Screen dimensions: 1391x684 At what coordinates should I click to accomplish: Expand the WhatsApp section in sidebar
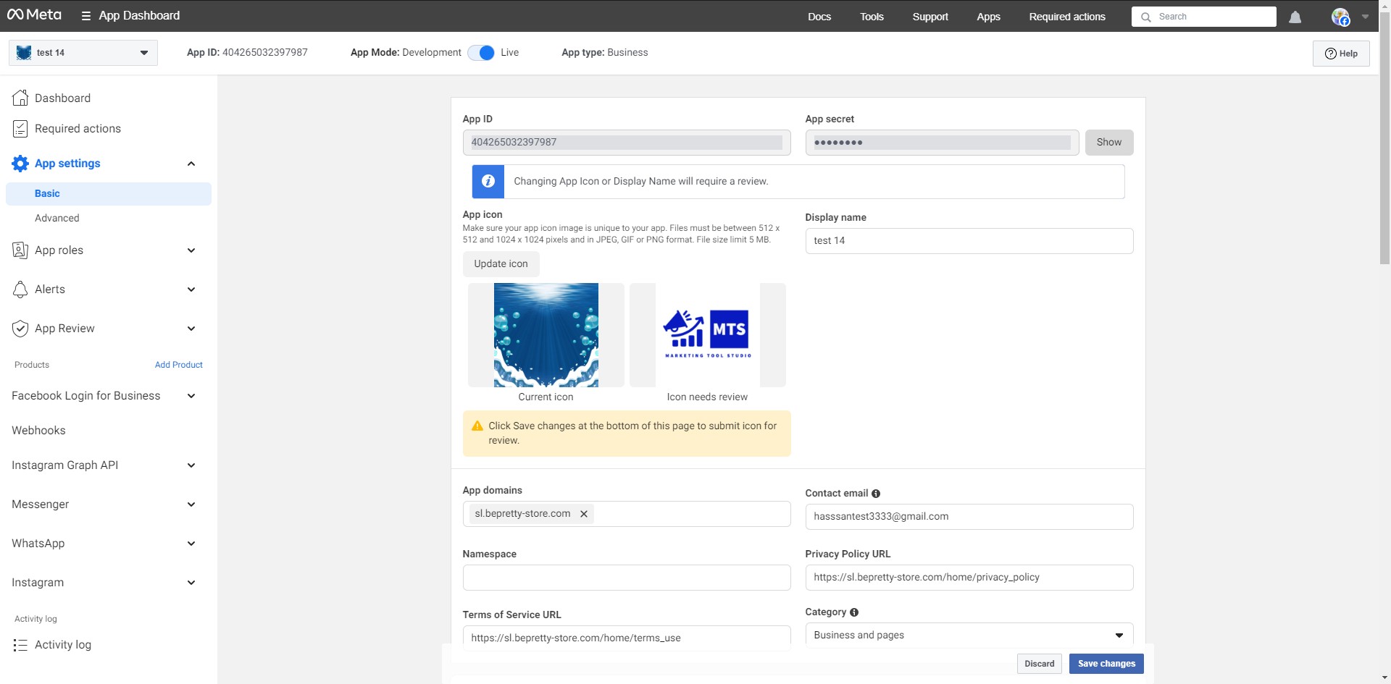click(191, 544)
